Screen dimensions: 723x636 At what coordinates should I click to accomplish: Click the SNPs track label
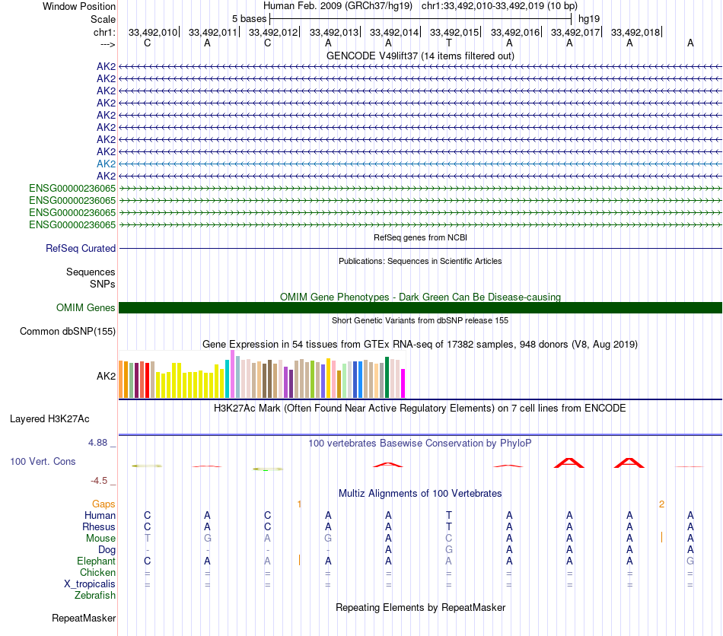[x=103, y=284]
